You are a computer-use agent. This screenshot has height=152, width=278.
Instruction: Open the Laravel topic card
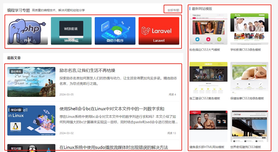click(x=159, y=31)
